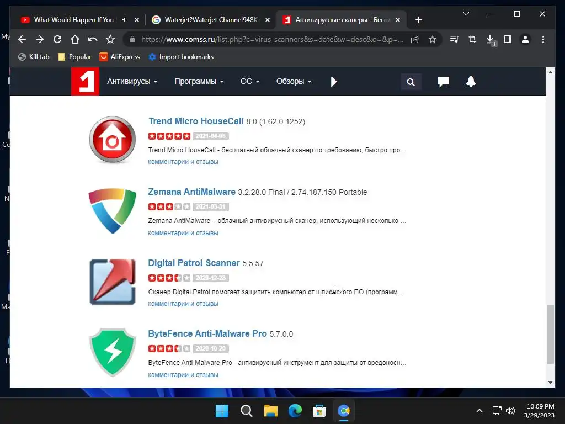
Task: Go back to the previous page
Action: [22, 39]
